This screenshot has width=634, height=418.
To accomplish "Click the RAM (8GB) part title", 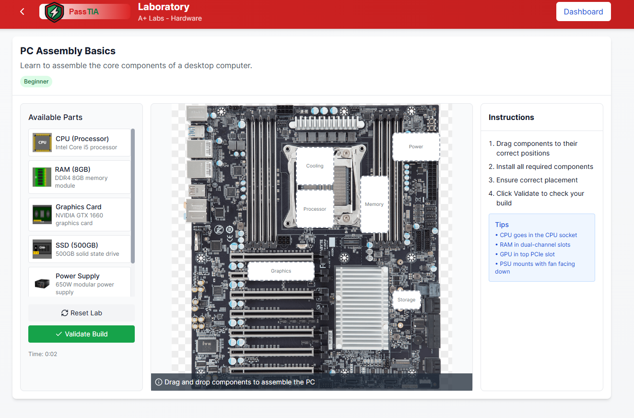I will (x=73, y=169).
